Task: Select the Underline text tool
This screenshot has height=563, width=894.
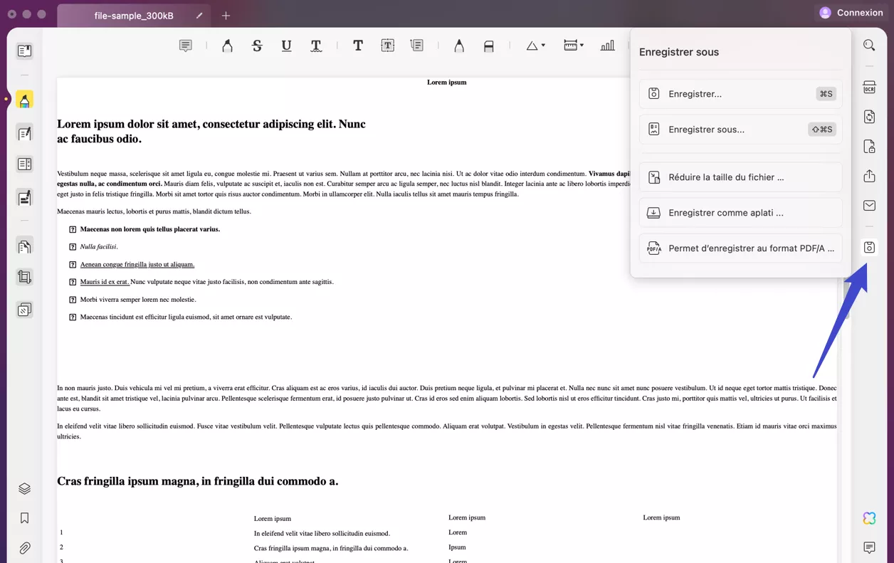Action: click(x=285, y=45)
